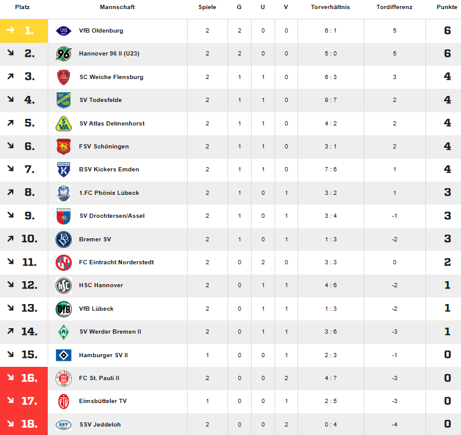Select the Bremer SV round emblem

tap(63, 240)
